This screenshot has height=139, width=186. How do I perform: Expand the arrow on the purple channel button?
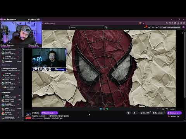(x=57, y=113)
